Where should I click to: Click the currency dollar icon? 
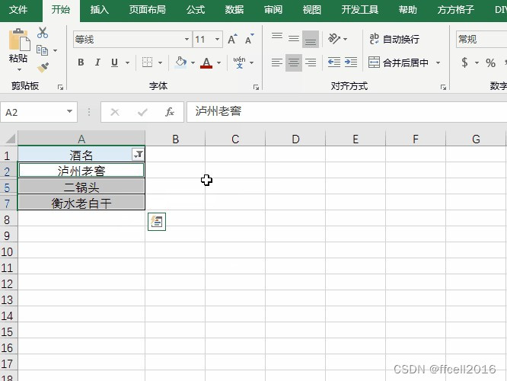[x=464, y=62]
